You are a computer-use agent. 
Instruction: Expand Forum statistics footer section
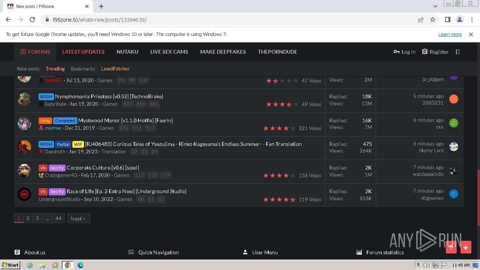[380, 252]
